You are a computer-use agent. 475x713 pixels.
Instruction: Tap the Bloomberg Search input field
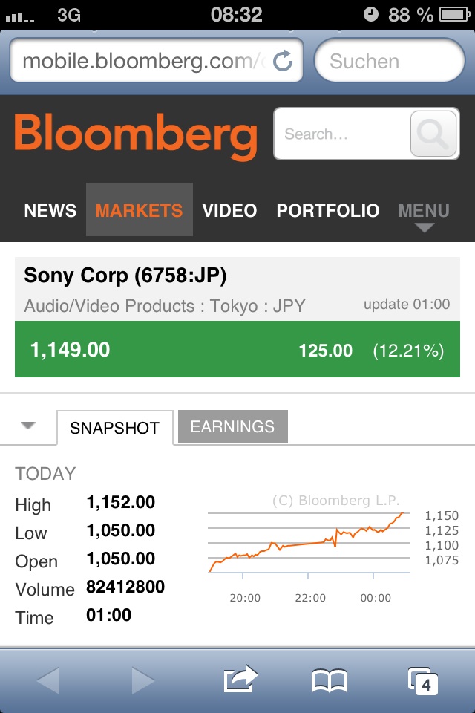click(341, 134)
